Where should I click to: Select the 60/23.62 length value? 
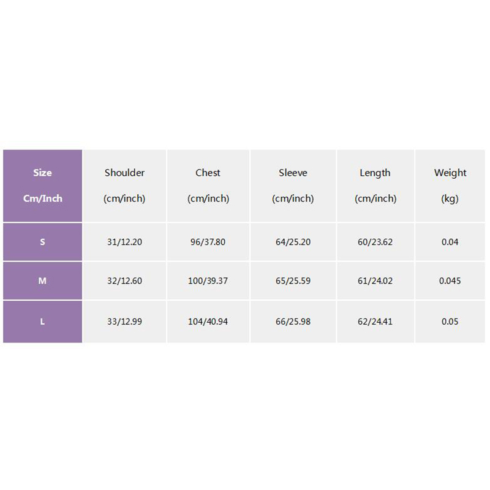click(x=375, y=242)
